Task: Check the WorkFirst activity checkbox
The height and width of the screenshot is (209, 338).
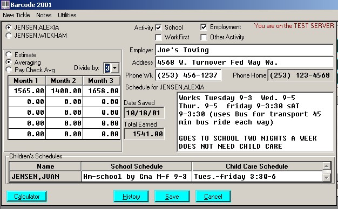Action: click(158, 37)
